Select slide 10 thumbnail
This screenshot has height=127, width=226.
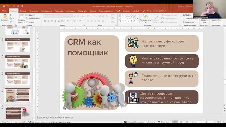coord(17,79)
